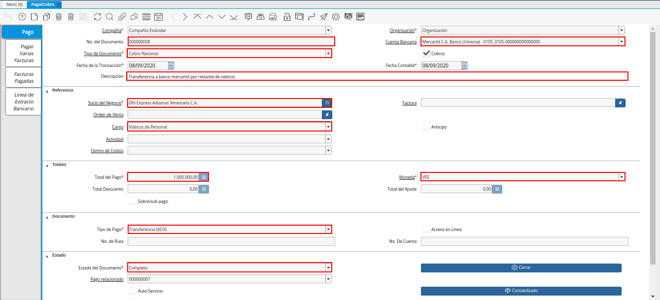Enable the Anticipo checkbox
660x300 pixels.
(426, 127)
